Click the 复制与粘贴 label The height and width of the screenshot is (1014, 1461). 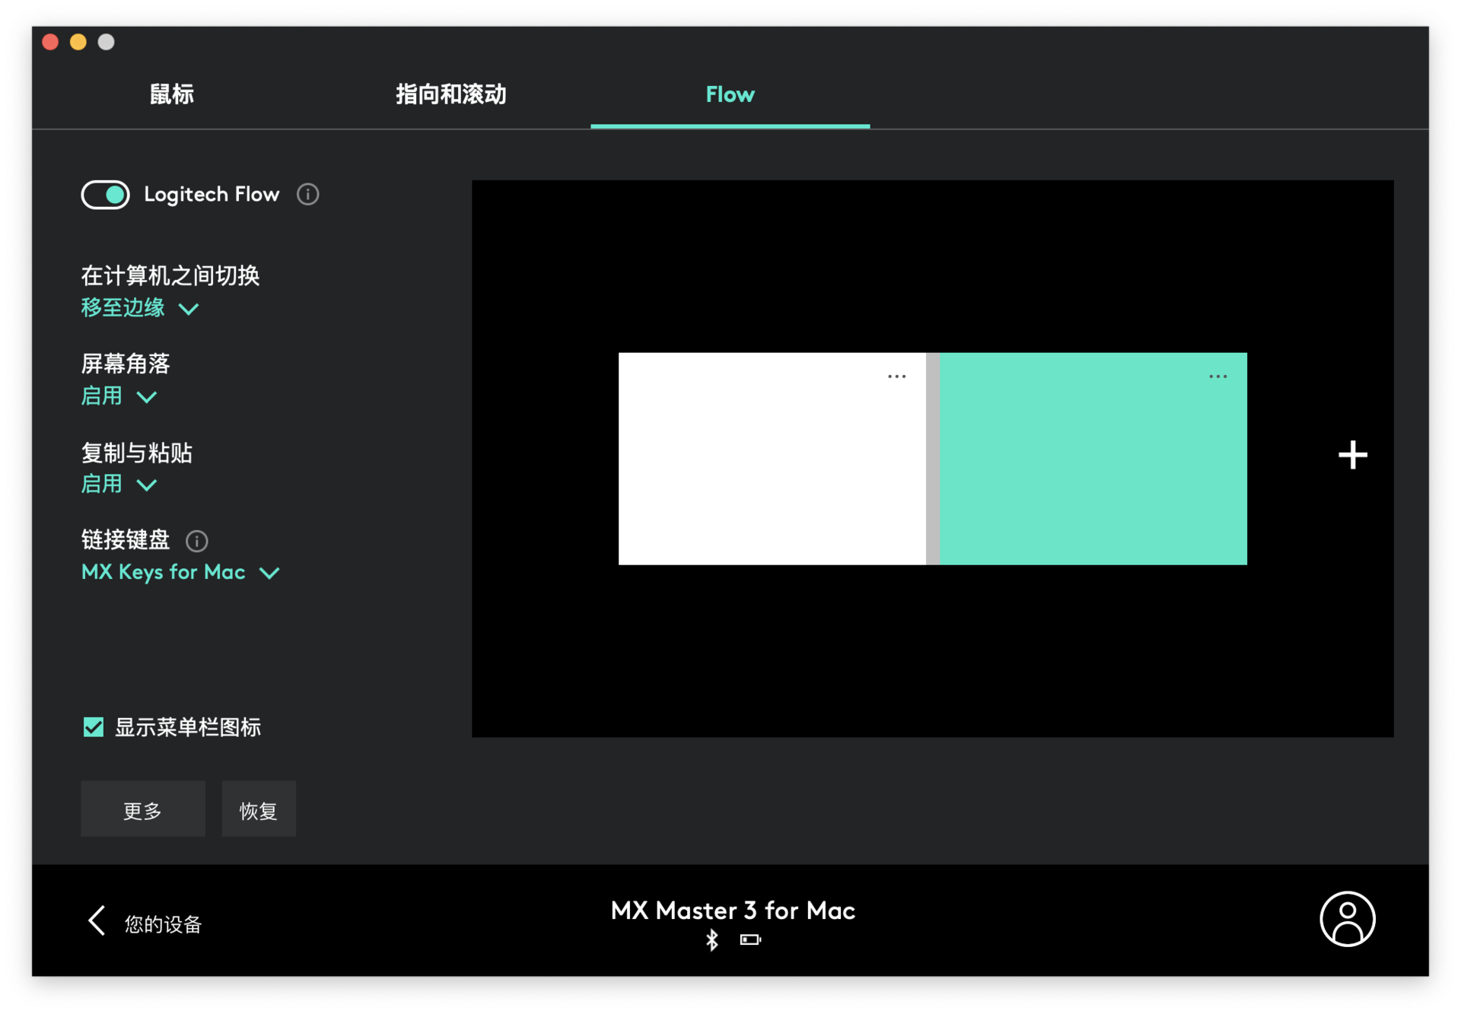point(137,453)
